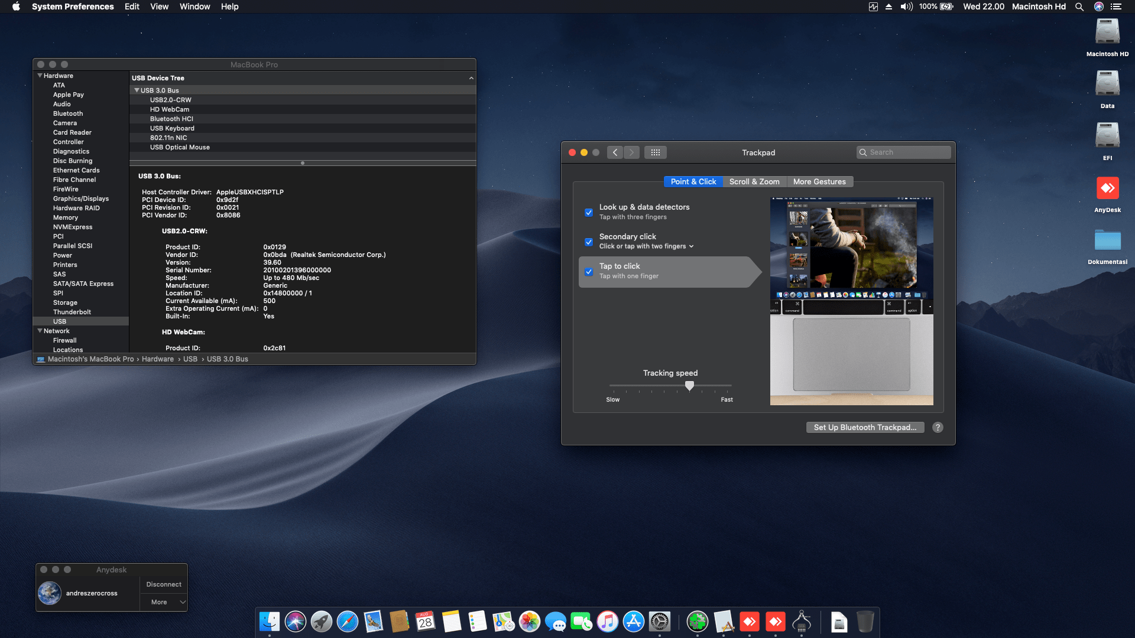
Task: Open Maps from the dock
Action: pyautogui.click(x=504, y=621)
